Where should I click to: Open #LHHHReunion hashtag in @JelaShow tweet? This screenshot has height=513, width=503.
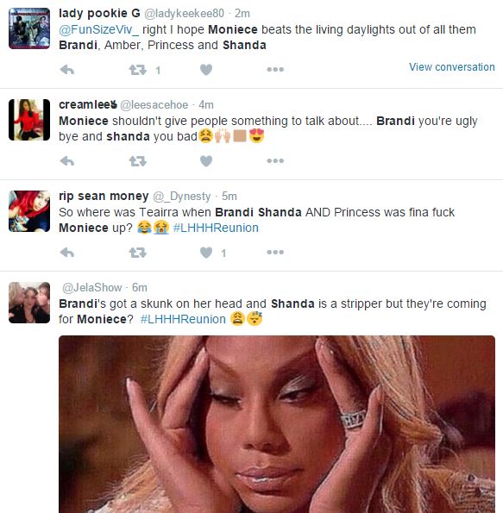(x=183, y=319)
